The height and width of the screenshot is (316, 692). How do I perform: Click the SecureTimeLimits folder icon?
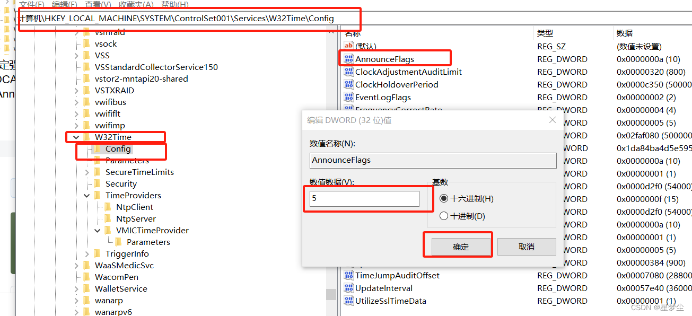tap(97, 172)
